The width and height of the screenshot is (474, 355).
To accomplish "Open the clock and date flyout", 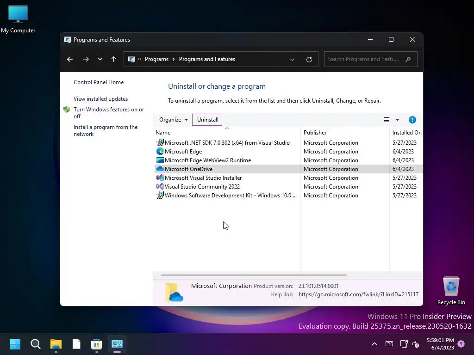I will pos(440,344).
